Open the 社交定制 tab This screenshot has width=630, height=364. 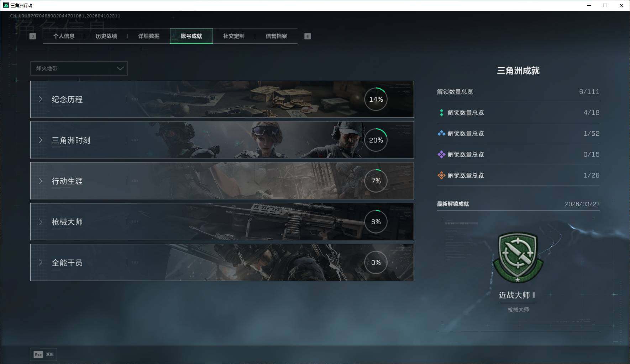click(x=234, y=36)
